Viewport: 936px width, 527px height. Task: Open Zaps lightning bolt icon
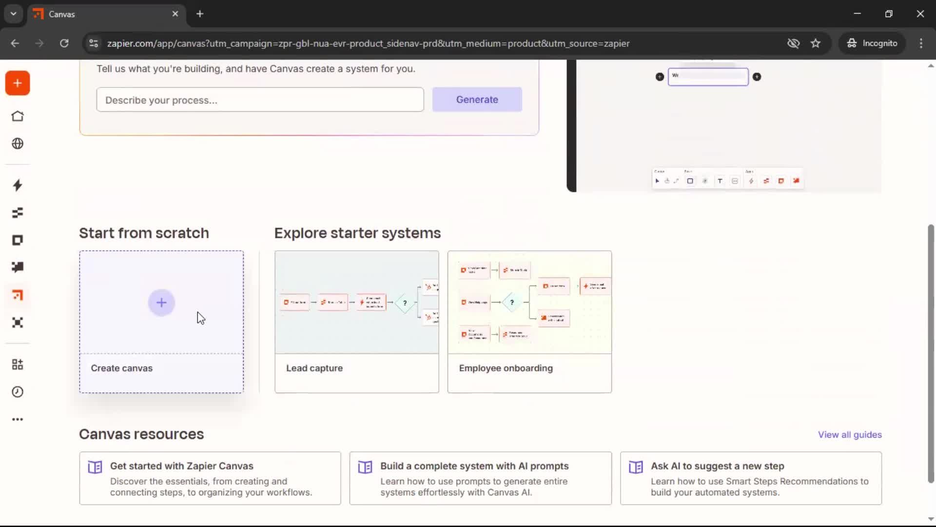tap(18, 185)
